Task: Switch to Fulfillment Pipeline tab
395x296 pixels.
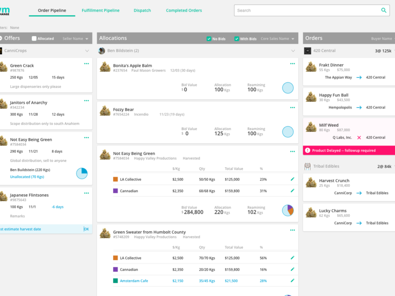Action: (x=101, y=10)
